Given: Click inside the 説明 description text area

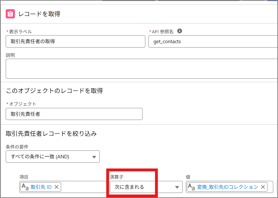Looking at the screenshot, I should pos(142,69).
